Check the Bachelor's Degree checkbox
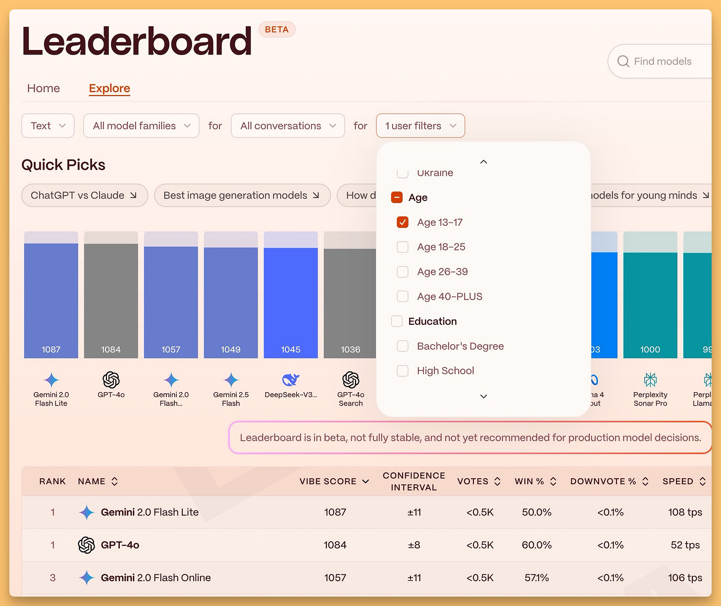Image resolution: width=721 pixels, height=606 pixels. 403,346
